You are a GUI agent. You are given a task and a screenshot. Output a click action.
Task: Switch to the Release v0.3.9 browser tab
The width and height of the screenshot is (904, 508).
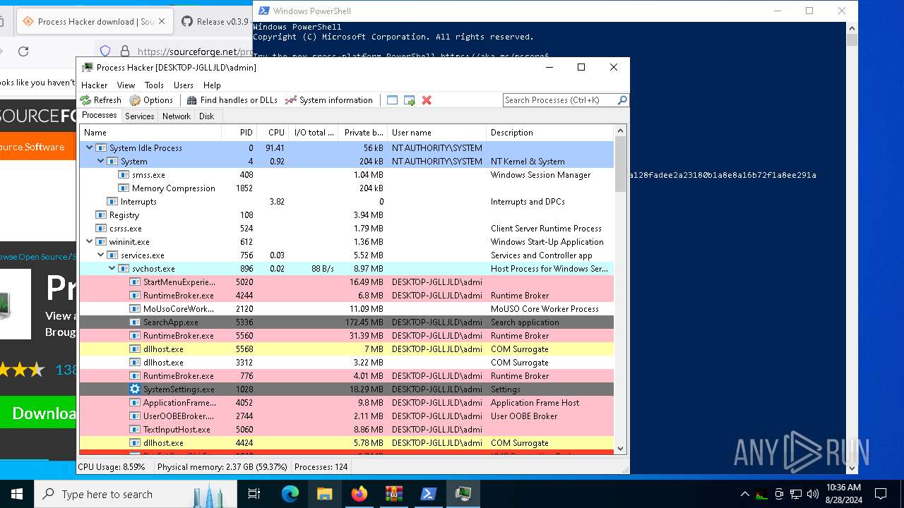tap(214, 22)
